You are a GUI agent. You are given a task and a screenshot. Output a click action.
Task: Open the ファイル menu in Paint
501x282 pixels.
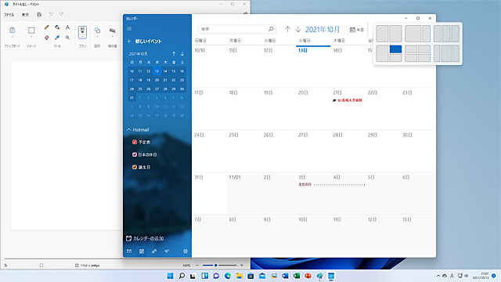click(9, 15)
